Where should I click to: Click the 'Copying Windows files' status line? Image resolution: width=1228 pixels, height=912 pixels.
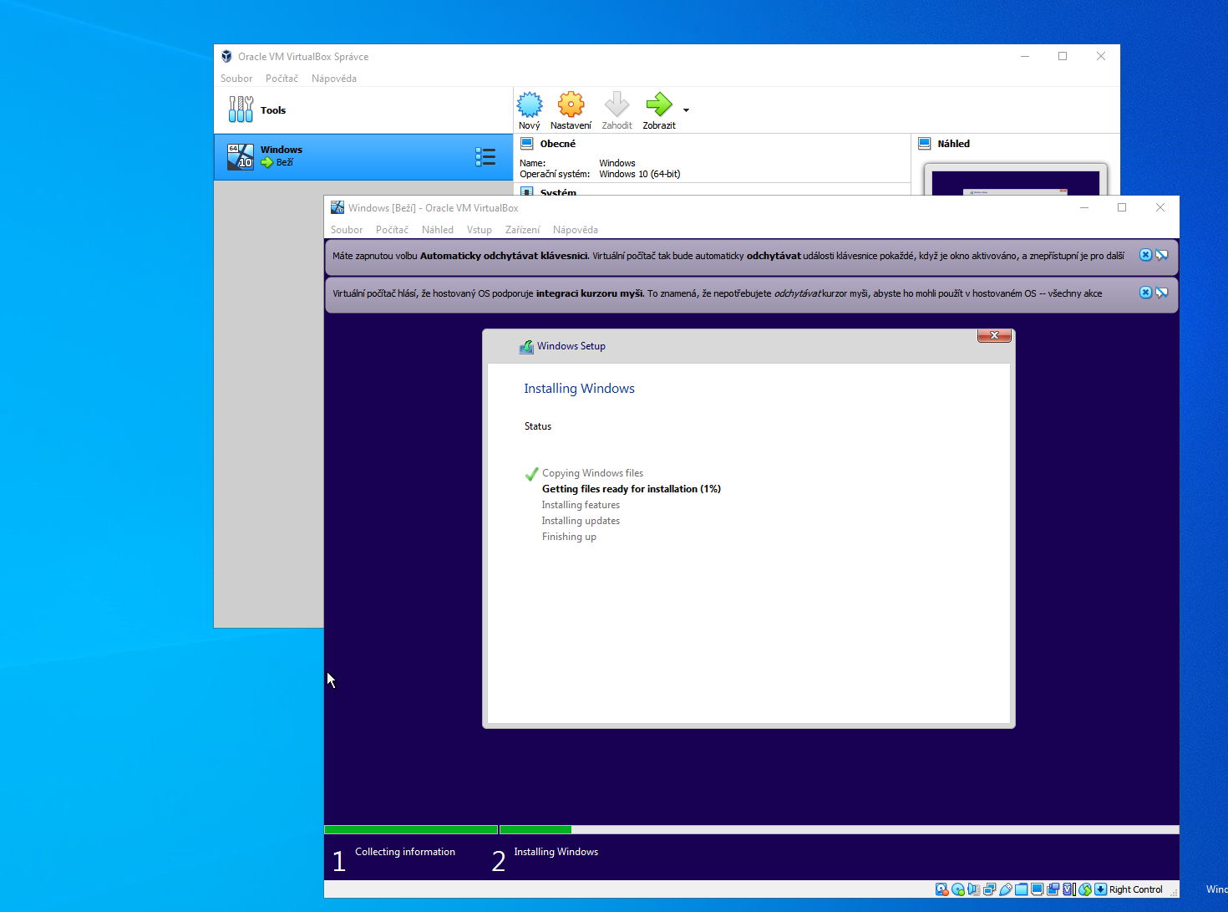(593, 473)
